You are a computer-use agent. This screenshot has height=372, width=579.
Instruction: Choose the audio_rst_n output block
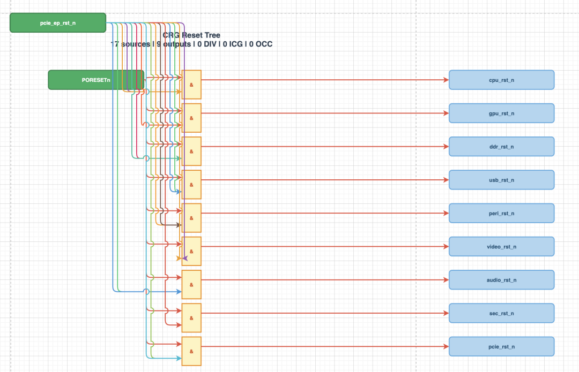(x=501, y=280)
